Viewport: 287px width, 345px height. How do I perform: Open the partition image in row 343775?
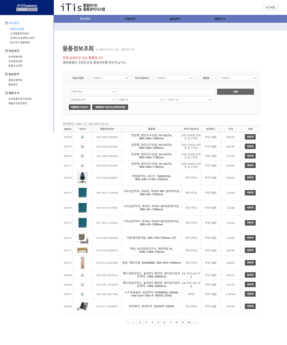click(x=82, y=193)
